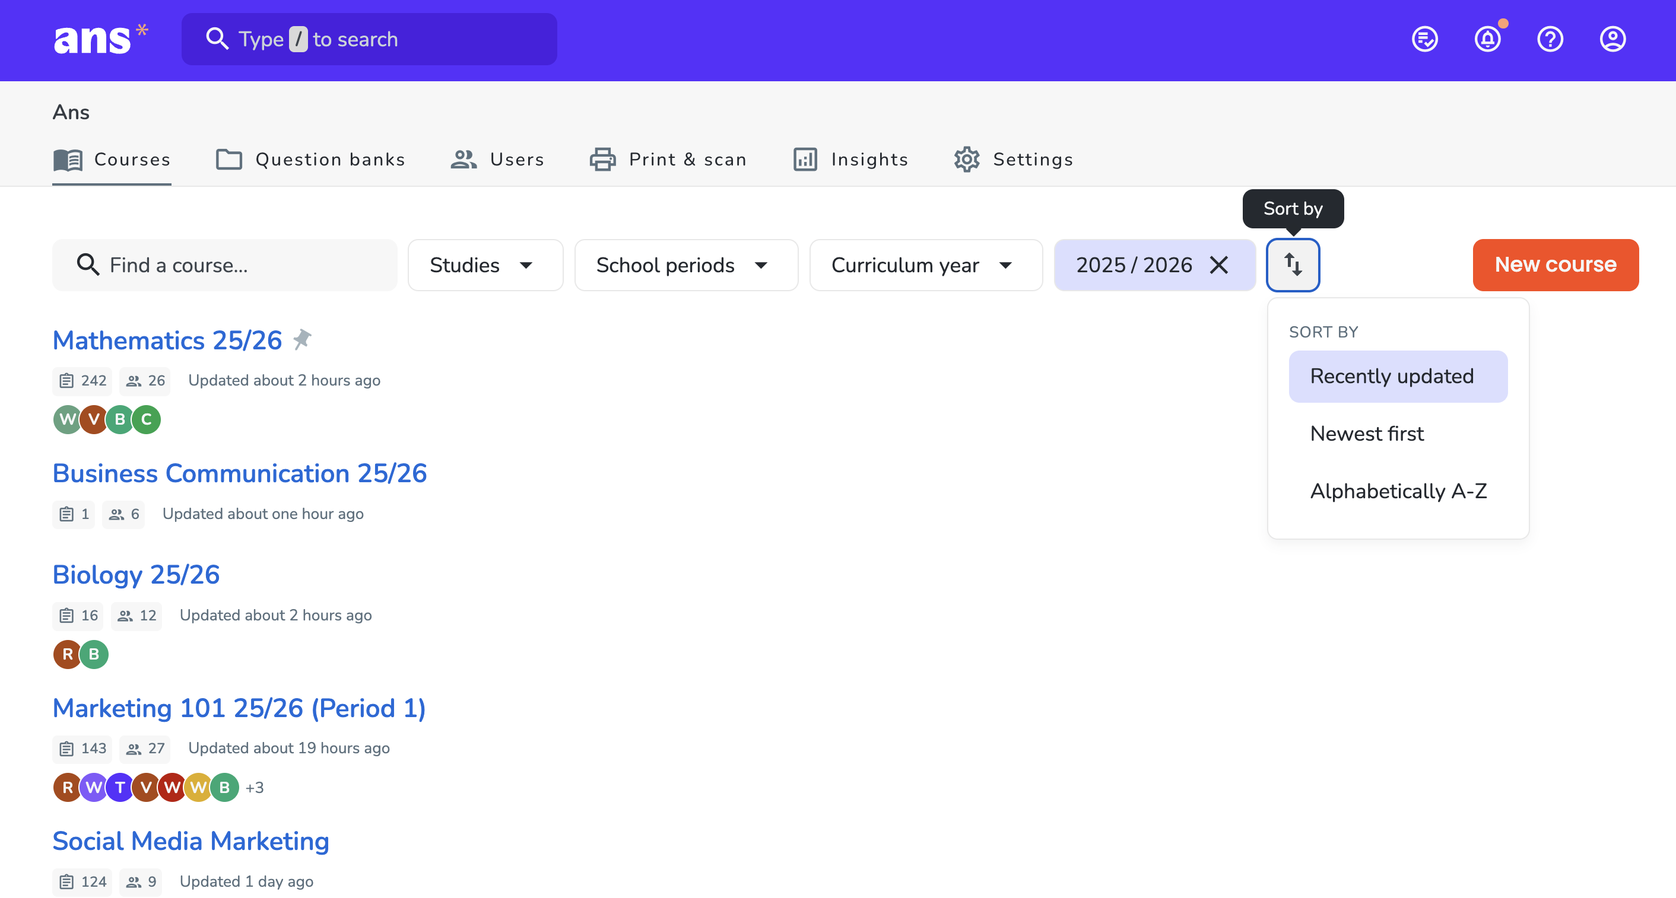Image resolution: width=1676 pixels, height=898 pixels.
Task: Open the Biology 25/26 course
Action: (136, 575)
